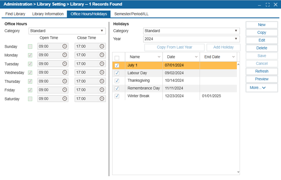Open clock picker for Friday close time

[102, 90]
